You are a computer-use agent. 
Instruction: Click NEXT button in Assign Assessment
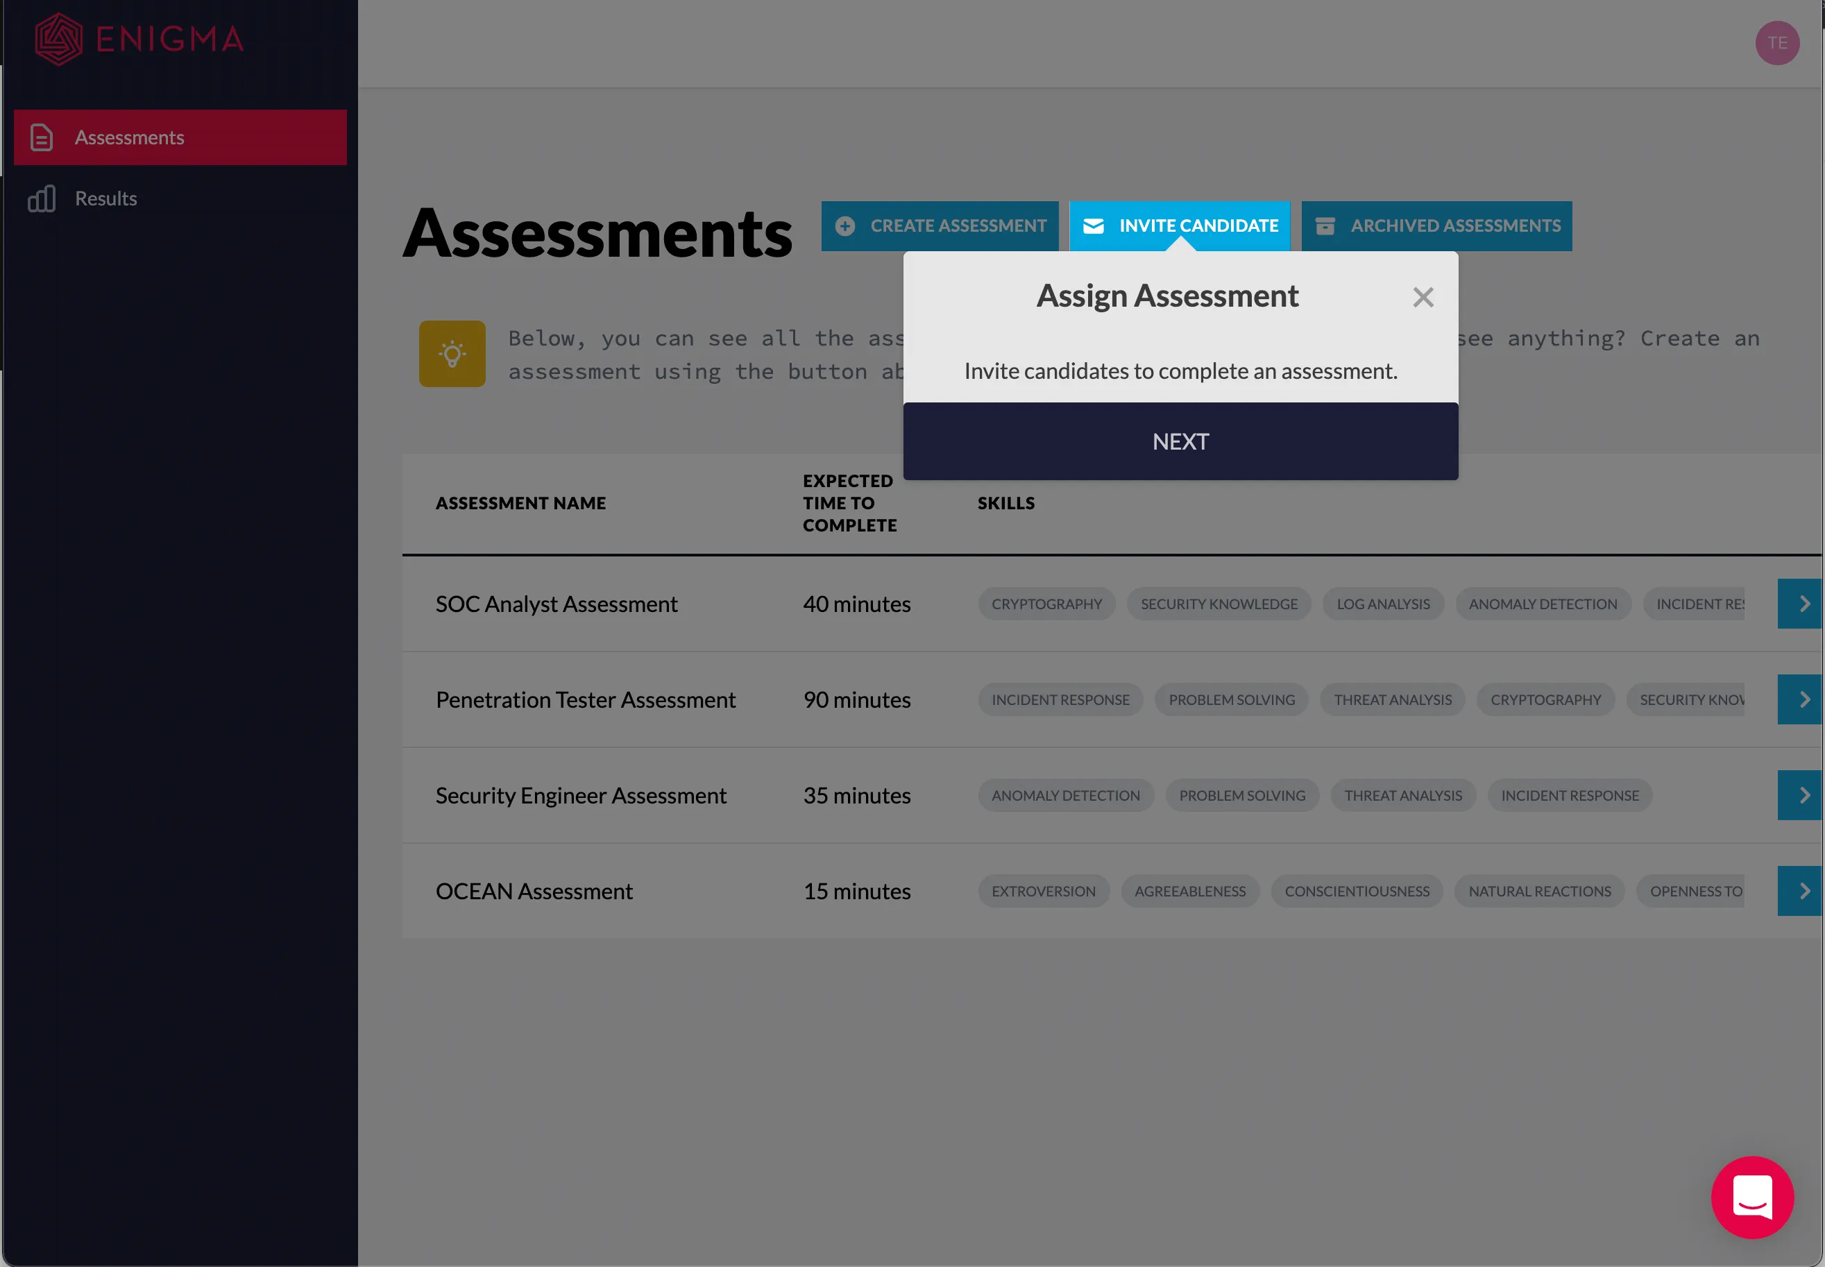point(1180,439)
